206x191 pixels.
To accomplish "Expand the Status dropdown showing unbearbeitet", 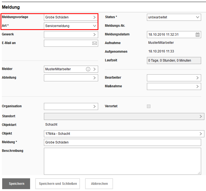I will 197,17.
